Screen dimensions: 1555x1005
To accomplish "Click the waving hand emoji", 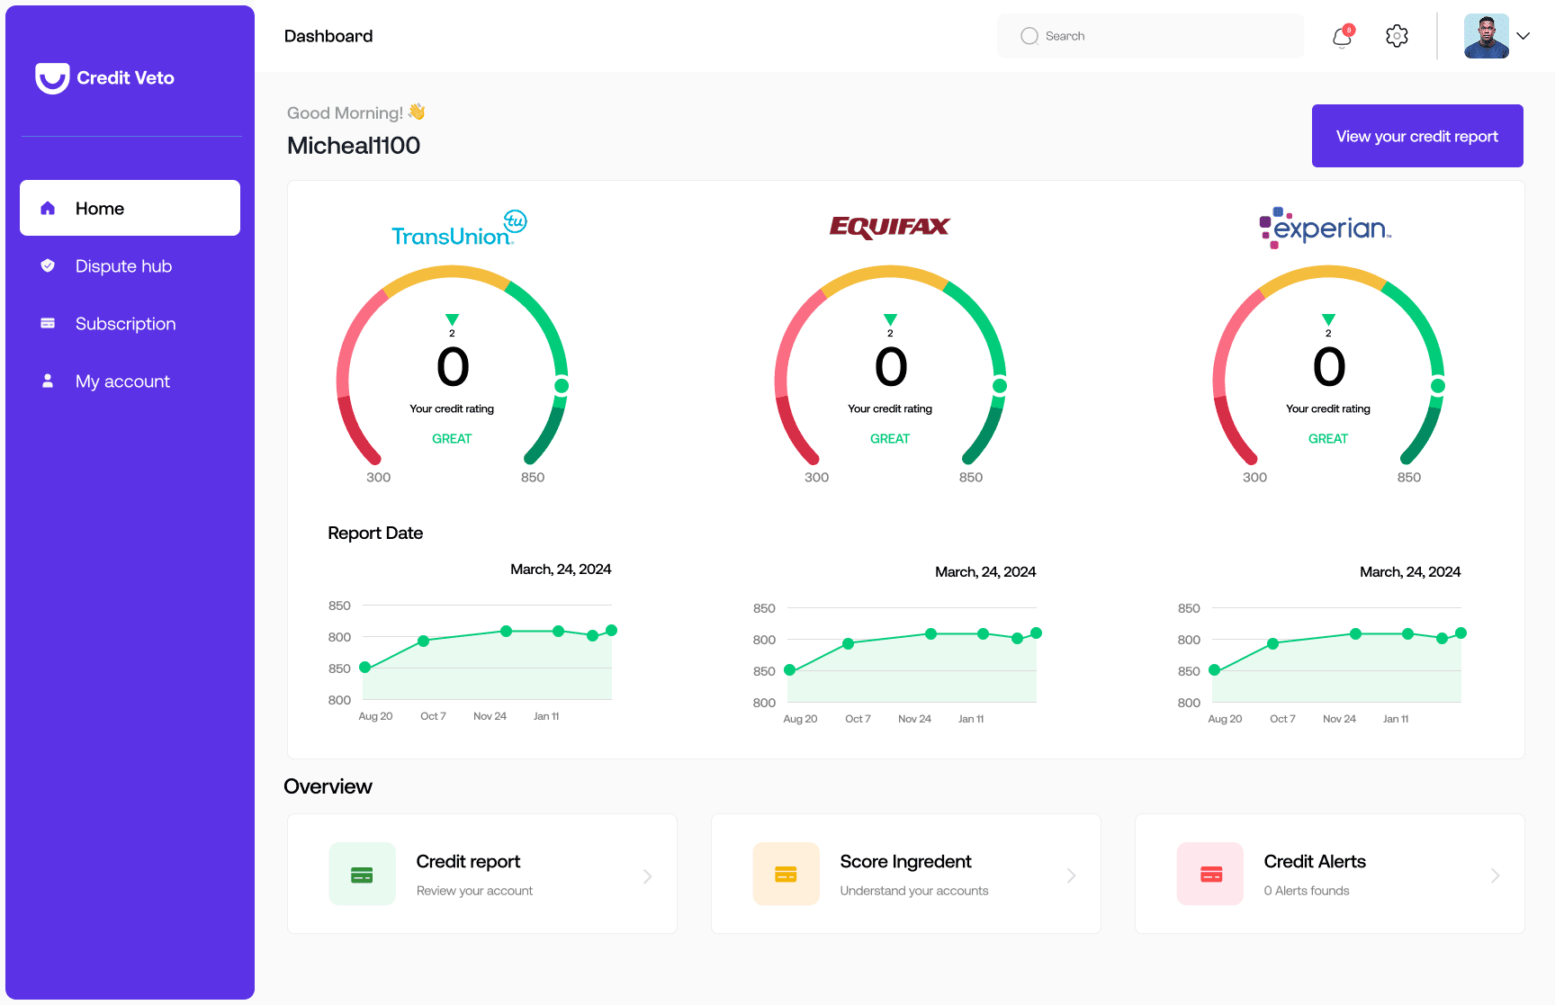I will click(416, 112).
